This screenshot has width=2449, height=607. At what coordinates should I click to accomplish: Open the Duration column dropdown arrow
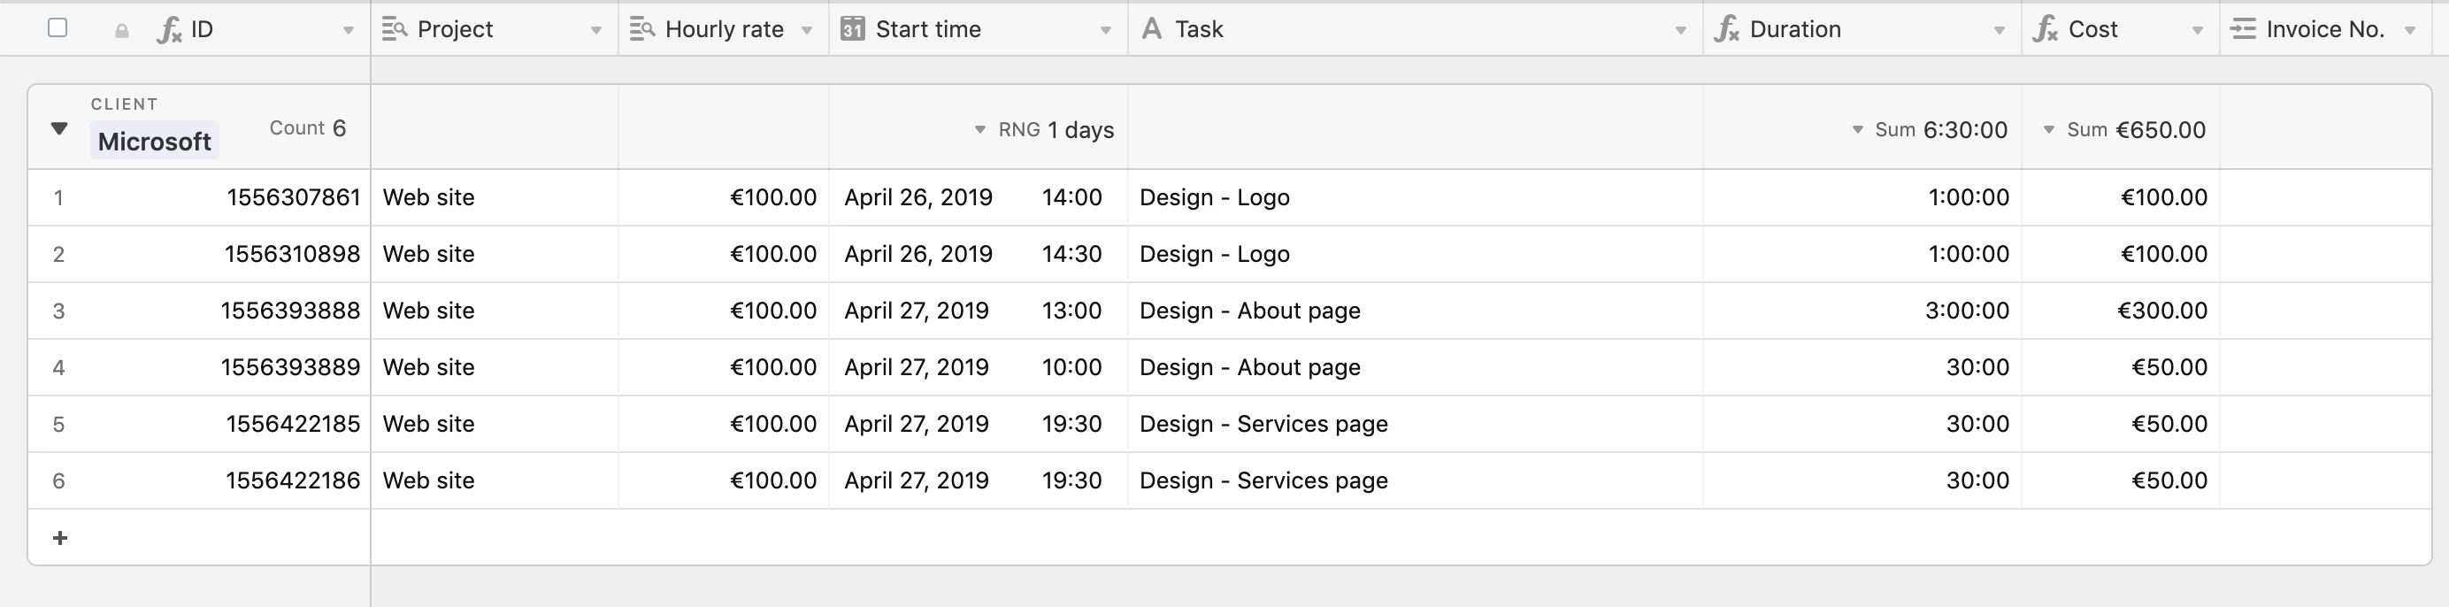[1999, 30]
